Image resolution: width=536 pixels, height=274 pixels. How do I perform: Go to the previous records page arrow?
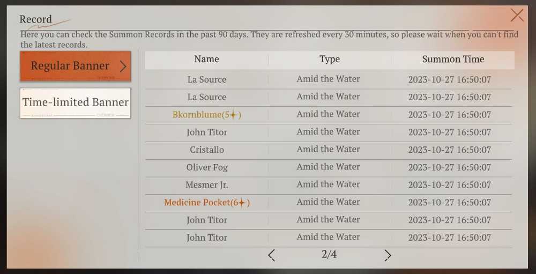coord(271,255)
